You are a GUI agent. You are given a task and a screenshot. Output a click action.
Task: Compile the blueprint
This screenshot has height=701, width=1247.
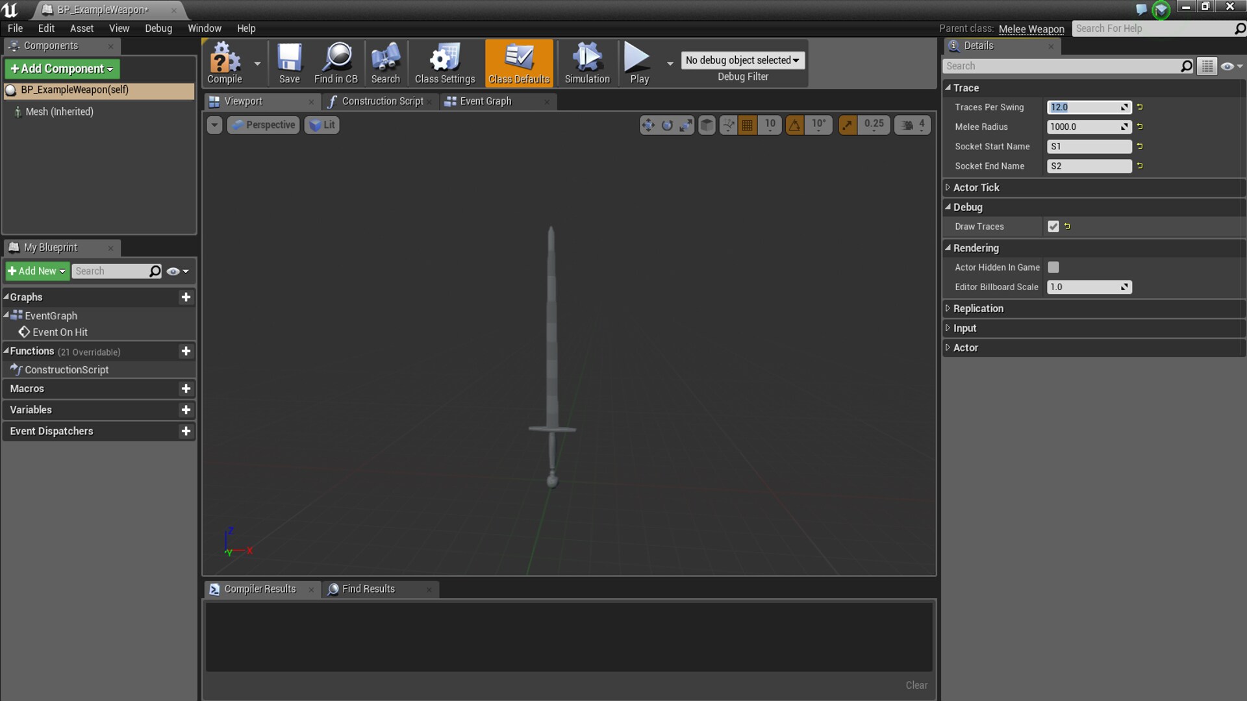[x=225, y=63]
